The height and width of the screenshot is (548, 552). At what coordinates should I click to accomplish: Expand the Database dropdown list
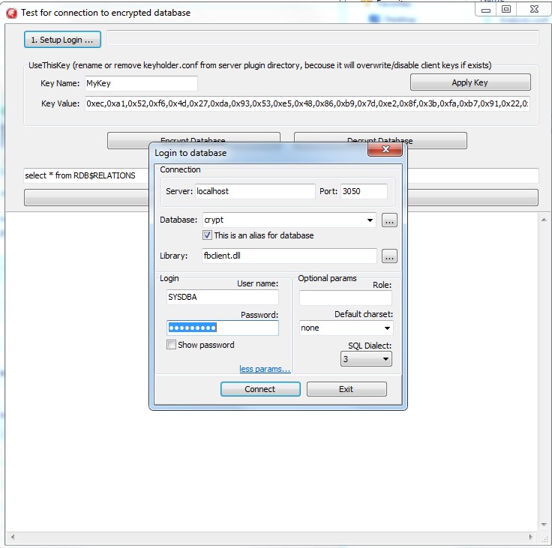click(370, 220)
